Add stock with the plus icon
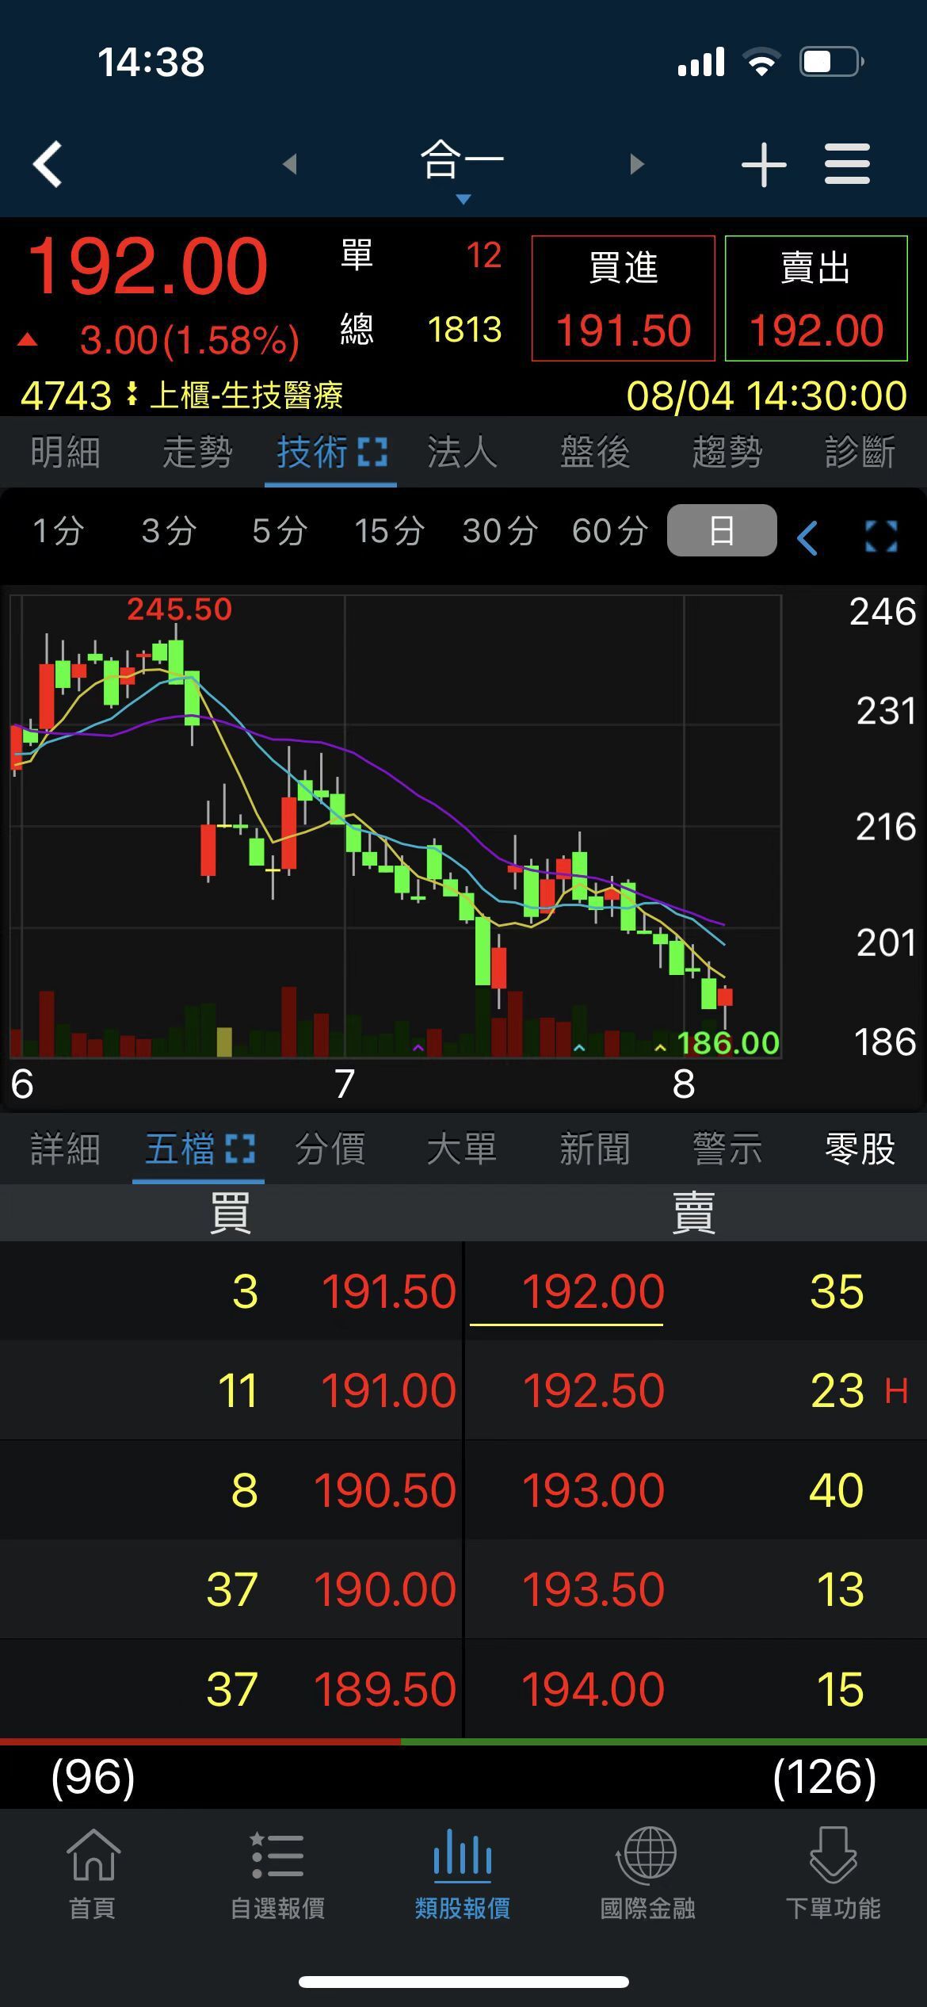927x2007 pixels. [x=763, y=165]
